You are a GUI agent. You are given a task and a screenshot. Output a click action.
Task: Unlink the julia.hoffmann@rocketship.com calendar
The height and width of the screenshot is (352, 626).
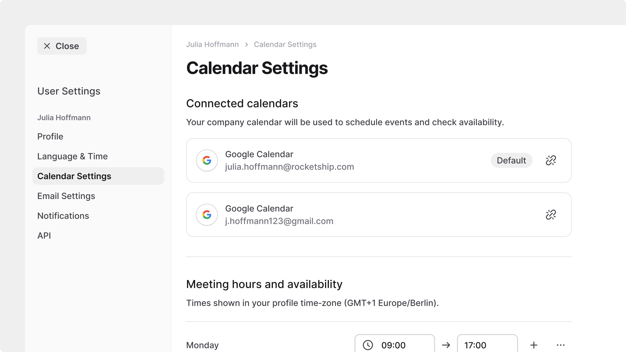(551, 160)
